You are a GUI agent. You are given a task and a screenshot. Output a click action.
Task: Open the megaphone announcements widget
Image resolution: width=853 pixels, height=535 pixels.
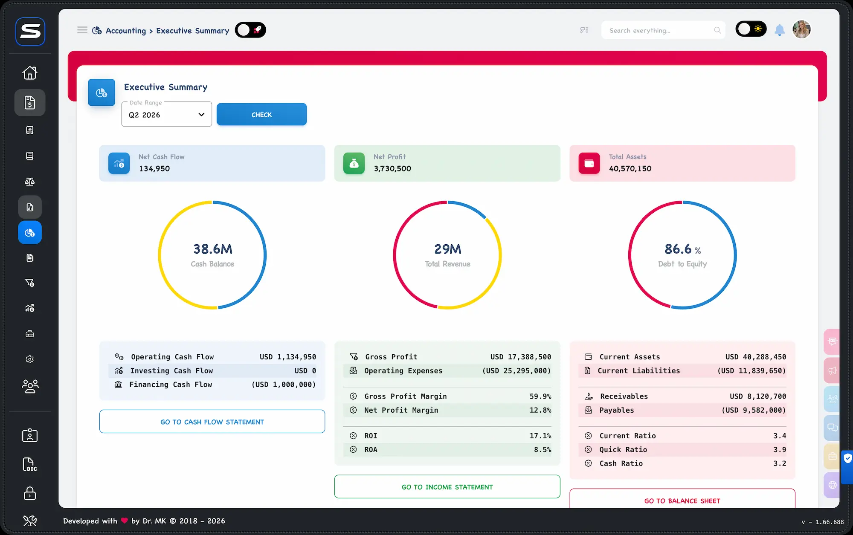(832, 370)
